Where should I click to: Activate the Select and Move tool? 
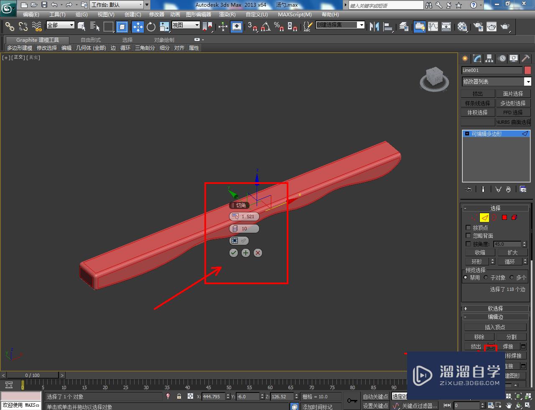tap(138, 27)
